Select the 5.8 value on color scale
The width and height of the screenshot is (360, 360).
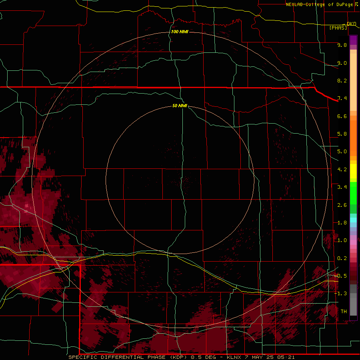(x=342, y=134)
